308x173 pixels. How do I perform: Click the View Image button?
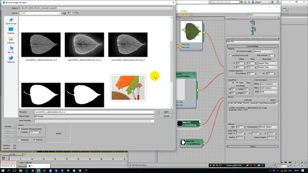[240, 86]
